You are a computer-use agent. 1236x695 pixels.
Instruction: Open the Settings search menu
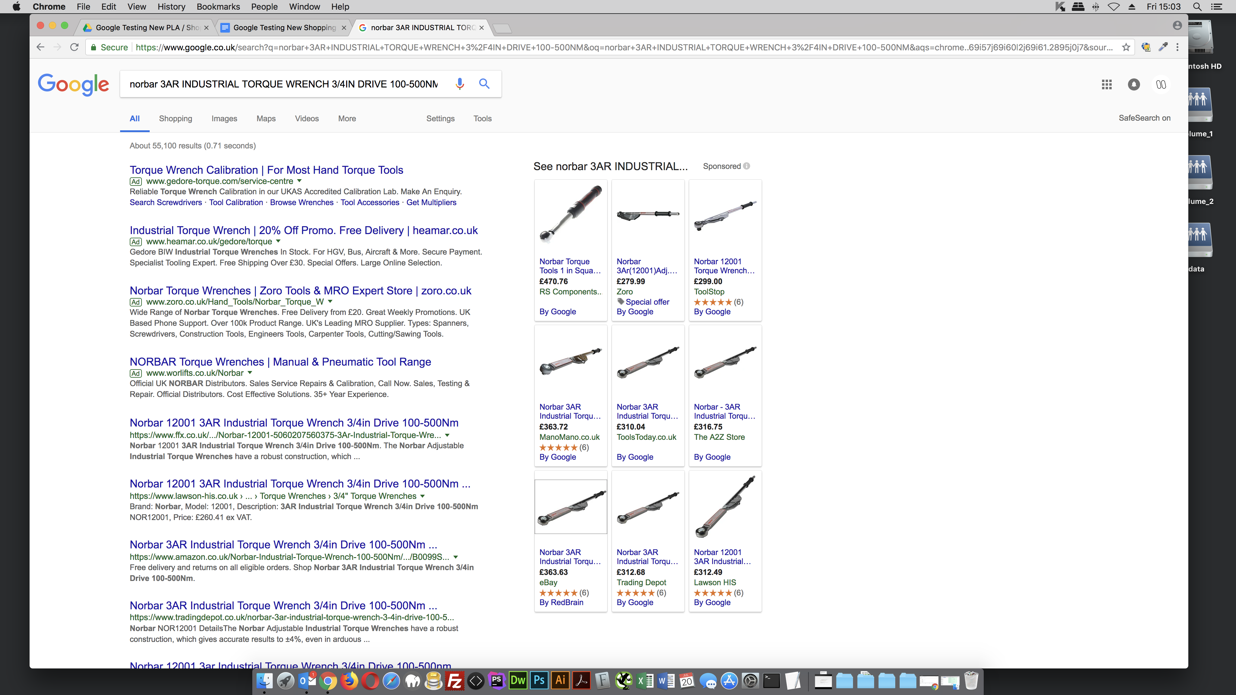tap(440, 119)
